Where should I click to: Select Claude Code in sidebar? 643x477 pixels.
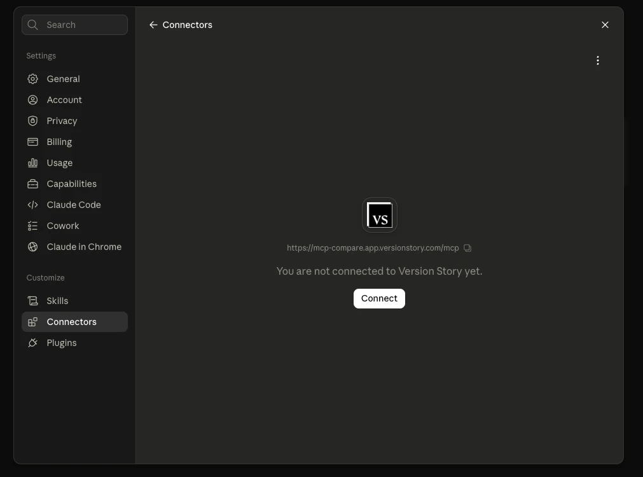74,205
